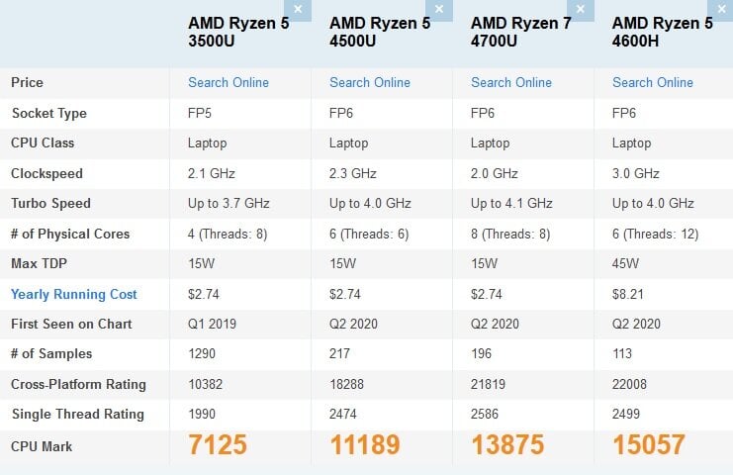
Task: Open Search Online link for Ryzen 5 4500U
Action: 370,83
